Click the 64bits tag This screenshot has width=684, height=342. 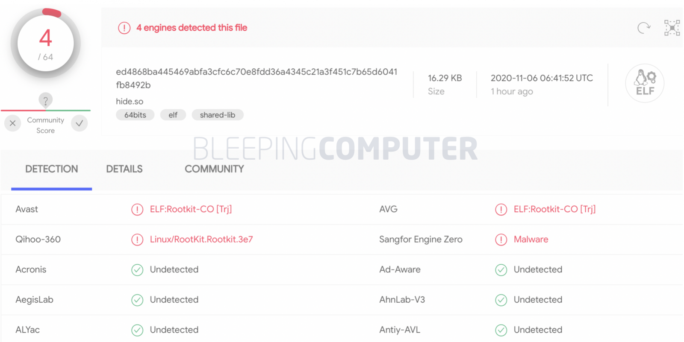135,115
